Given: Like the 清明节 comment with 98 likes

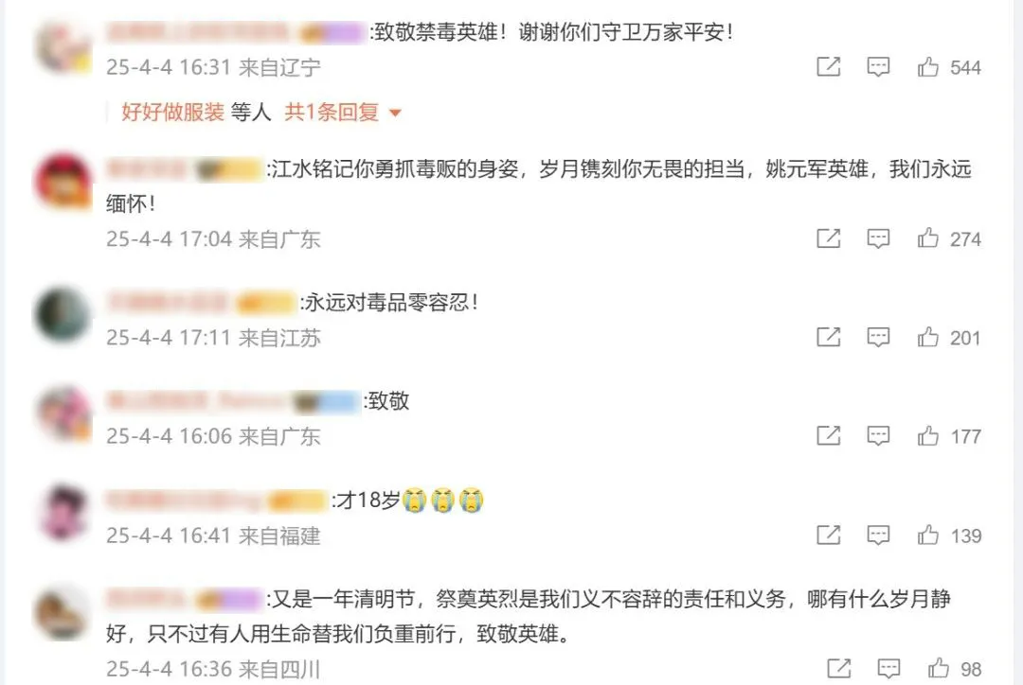Looking at the screenshot, I should point(938,669).
